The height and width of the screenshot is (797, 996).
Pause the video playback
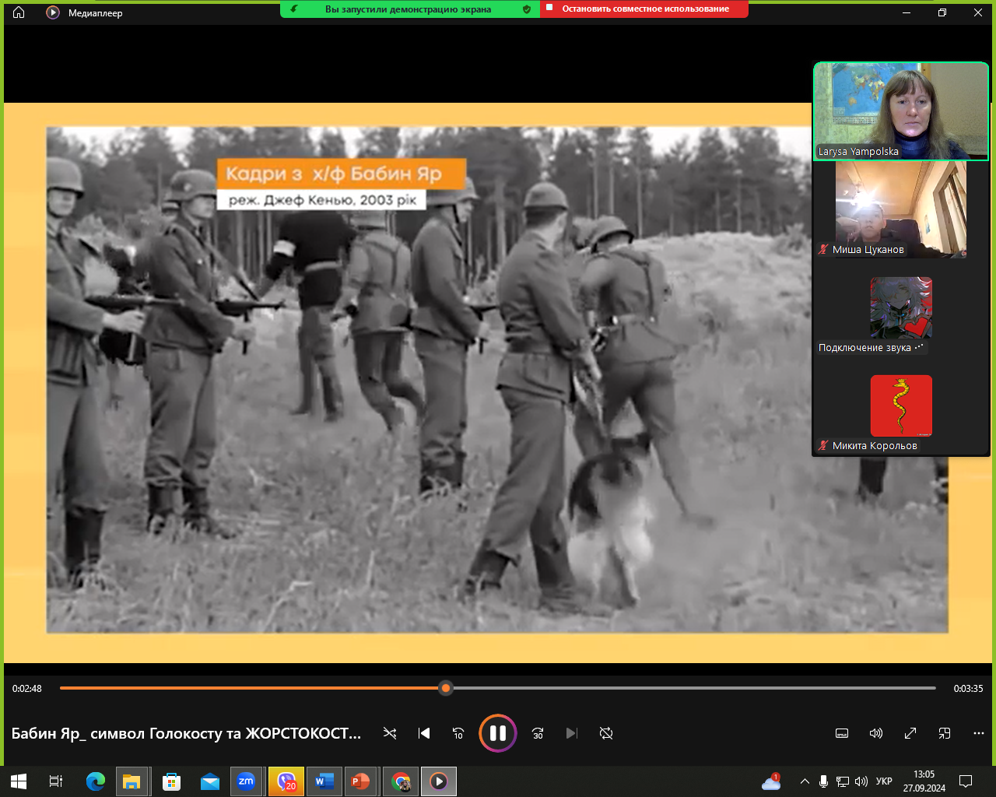(498, 733)
